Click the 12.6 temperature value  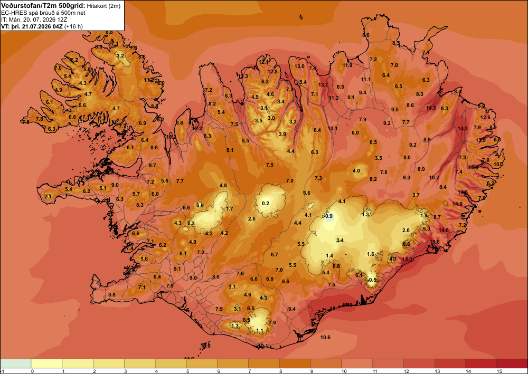click(485, 118)
